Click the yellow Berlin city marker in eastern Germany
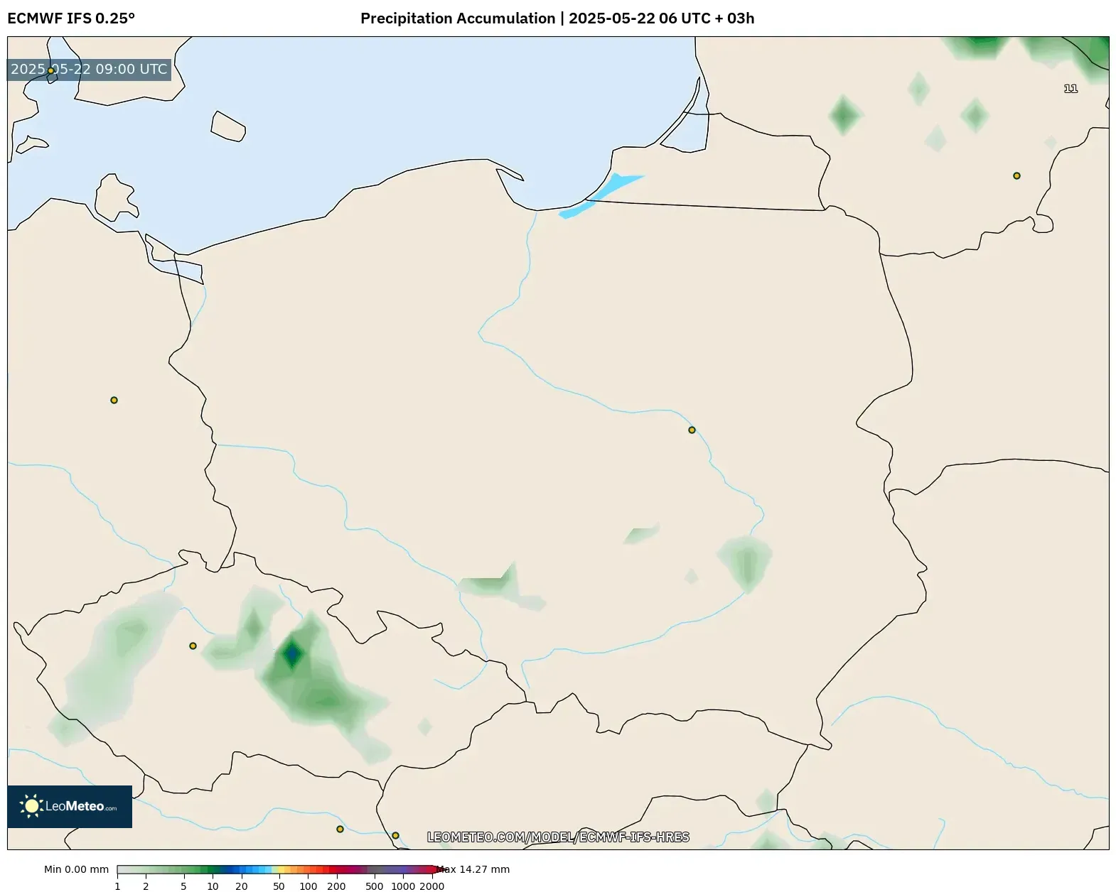Screen dimensions: 1116x892 [114, 400]
